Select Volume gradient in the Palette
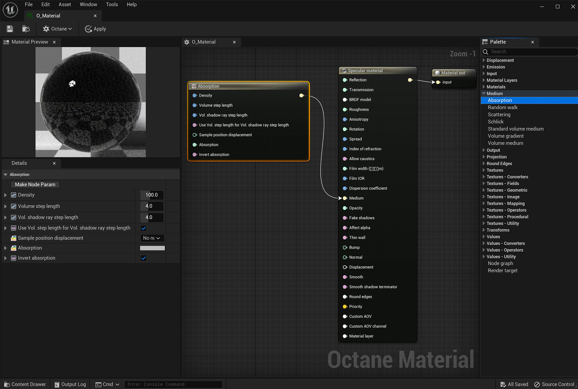 point(506,136)
